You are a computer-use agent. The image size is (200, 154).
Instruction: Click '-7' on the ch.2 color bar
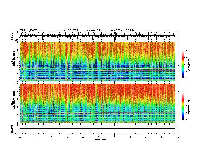tap(186, 120)
